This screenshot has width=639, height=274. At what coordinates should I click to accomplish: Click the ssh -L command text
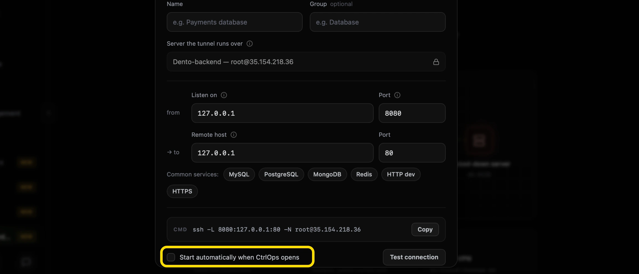coord(277,229)
